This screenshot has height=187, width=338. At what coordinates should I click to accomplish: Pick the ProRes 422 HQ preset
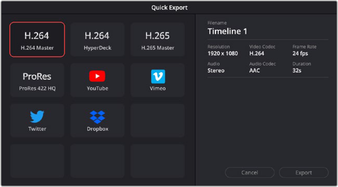pos(37,80)
